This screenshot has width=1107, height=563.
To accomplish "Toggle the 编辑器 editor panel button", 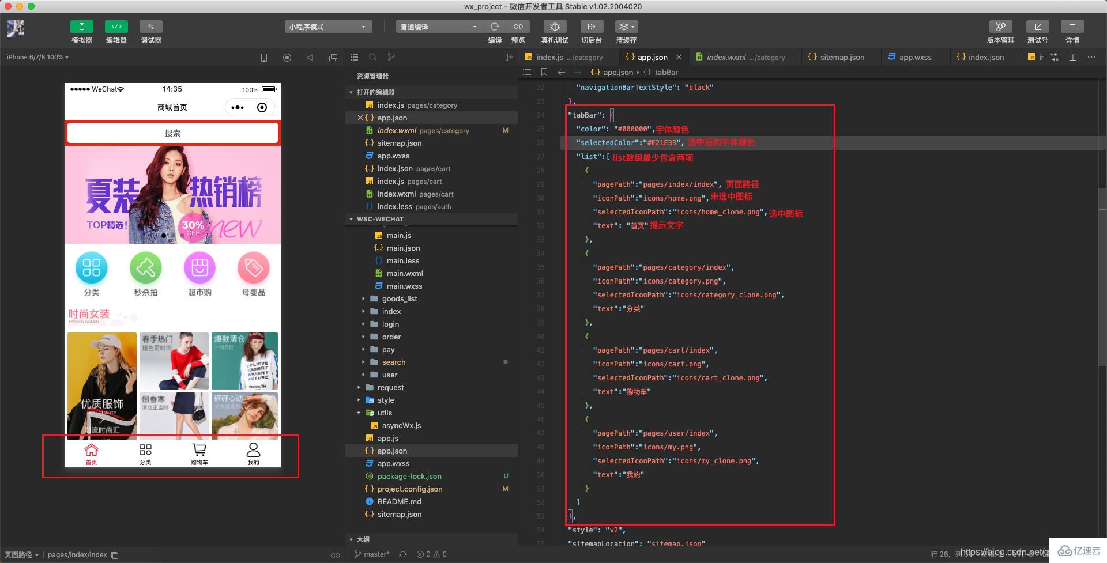I will [x=116, y=27].
